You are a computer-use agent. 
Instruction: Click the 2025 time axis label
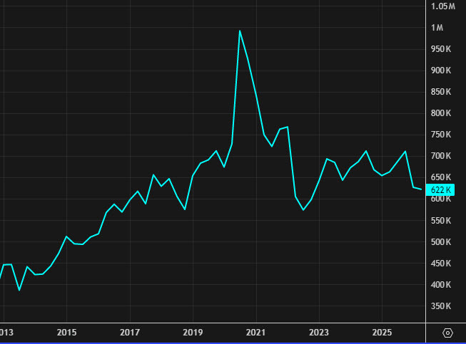click(383, 333)
